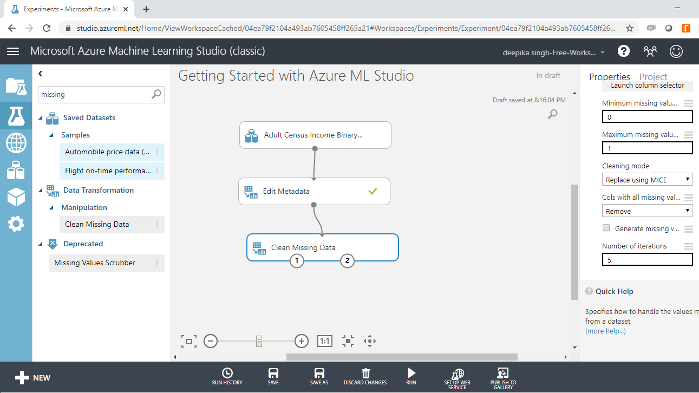Image resolution: width=699 pixels, height=393 pixels.
Task: Discard changes with trash icon
Action: click(x=365, y=376)
